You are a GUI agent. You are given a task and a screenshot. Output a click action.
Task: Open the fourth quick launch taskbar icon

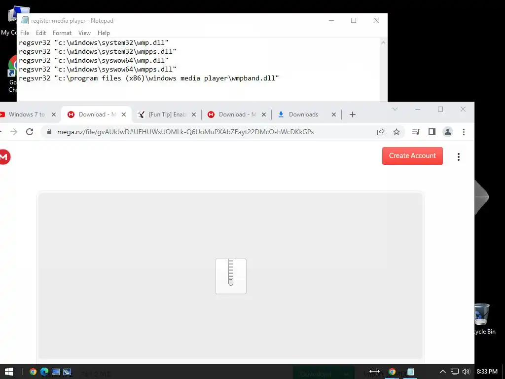(67, 372)
